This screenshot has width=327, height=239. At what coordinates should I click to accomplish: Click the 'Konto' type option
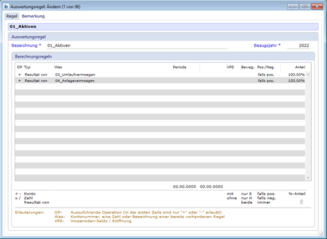pos(30,193)
